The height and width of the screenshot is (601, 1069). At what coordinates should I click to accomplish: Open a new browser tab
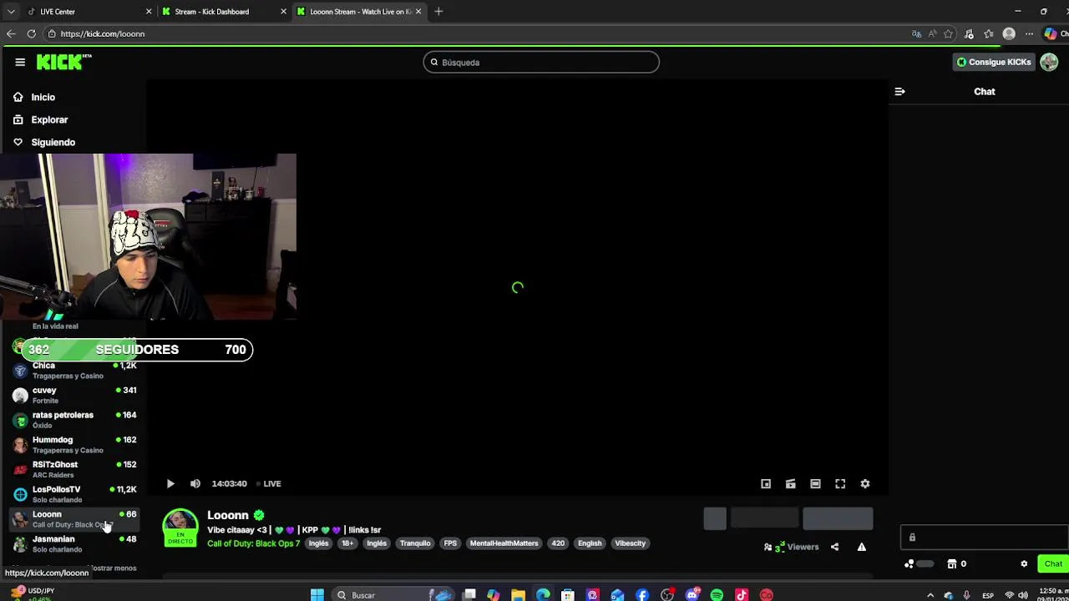click(438, 12)
